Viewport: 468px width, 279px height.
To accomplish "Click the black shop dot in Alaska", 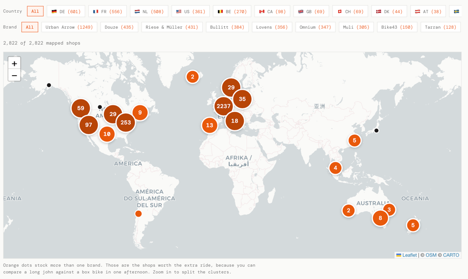I will [x=49, y=85].
